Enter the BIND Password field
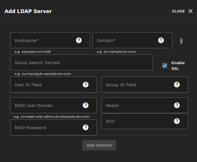Image resolution: width=197 pixels, height=162 pixels. pos(45,128)
